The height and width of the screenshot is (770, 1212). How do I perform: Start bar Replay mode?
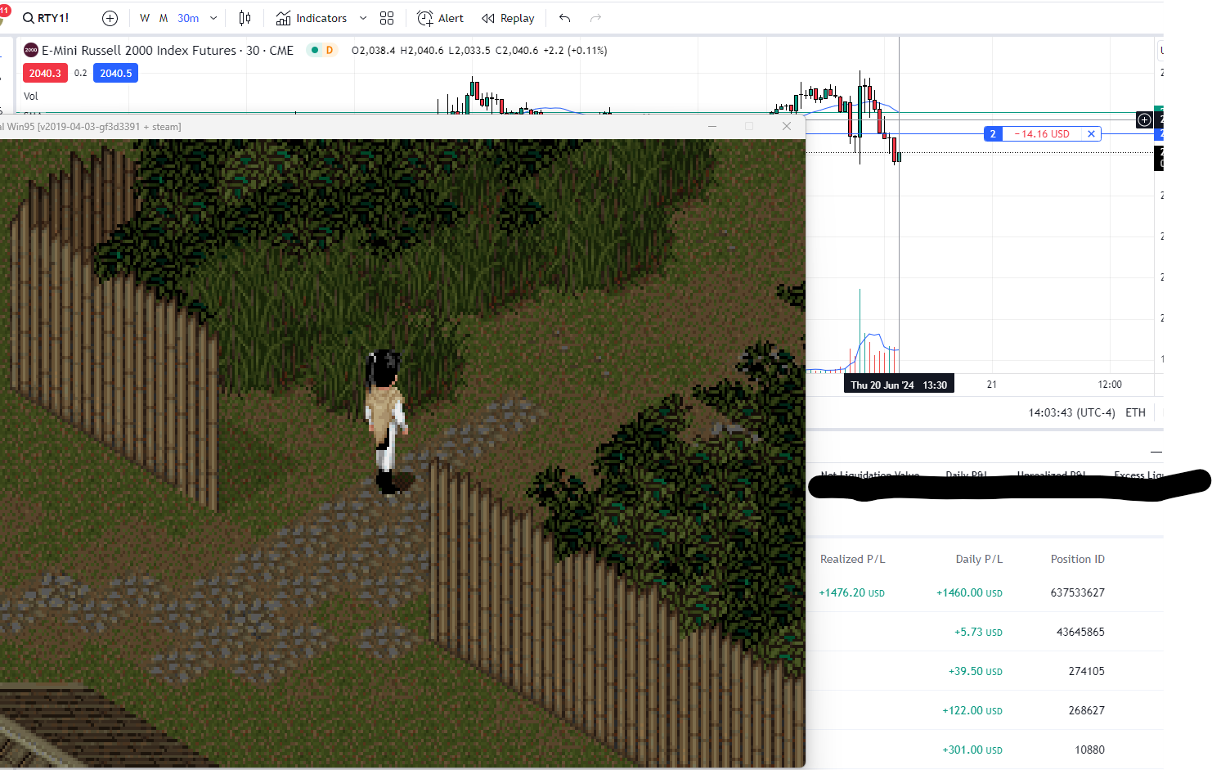(x=508, y=18)
